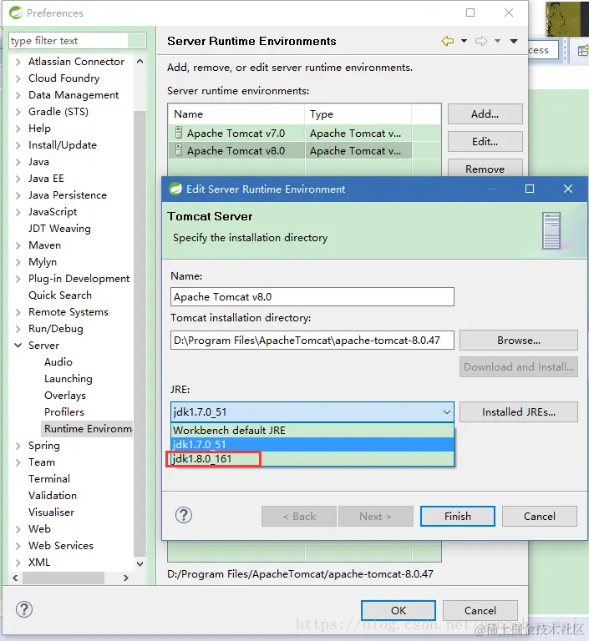
Task: Select Terminal preference
Action: (49, 479)
